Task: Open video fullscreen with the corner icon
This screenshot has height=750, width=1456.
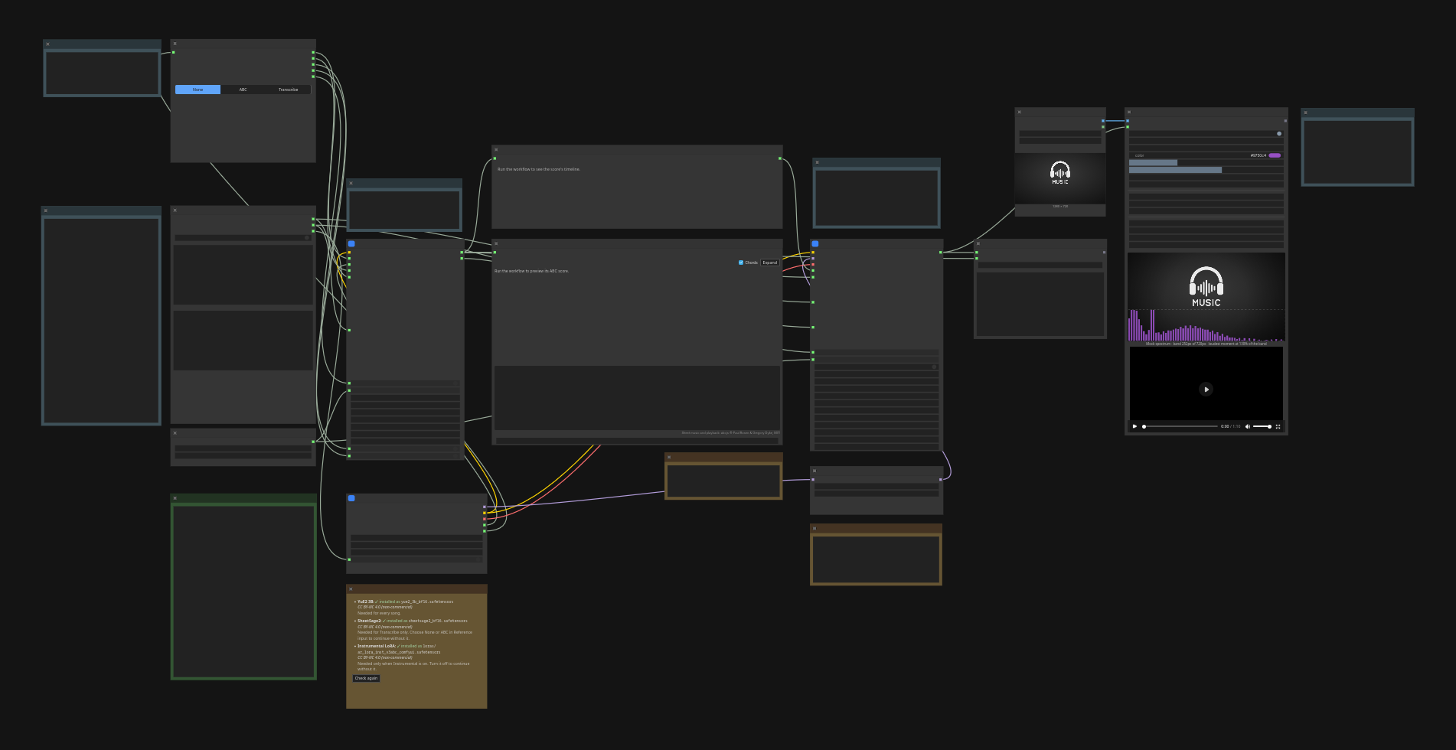Action: pyautogui.click(x=1278, y=426)
